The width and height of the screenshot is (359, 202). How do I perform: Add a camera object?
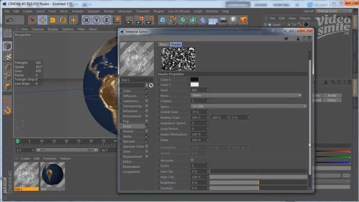tap(223, 20)
